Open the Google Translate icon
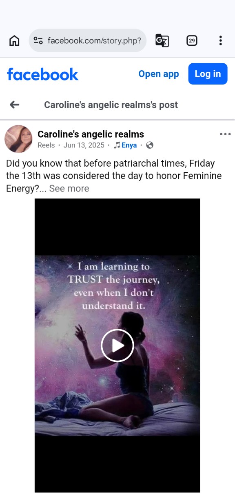 [x=162, y=40]
